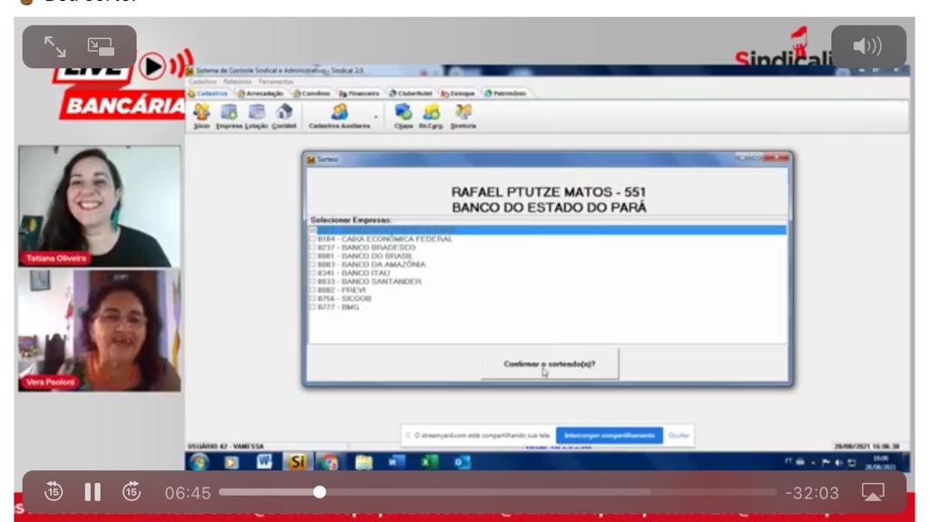The height and width of the screenshot is (522, 929).
Task: Select Vera Paoloni's video thumbnail
Action: (x=100, y=331)
